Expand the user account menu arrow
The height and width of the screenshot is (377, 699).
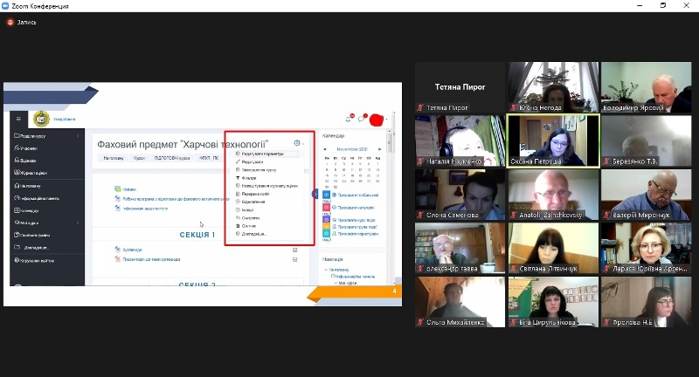click(386, 120)
